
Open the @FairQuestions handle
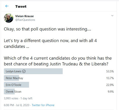coord(25,20)
